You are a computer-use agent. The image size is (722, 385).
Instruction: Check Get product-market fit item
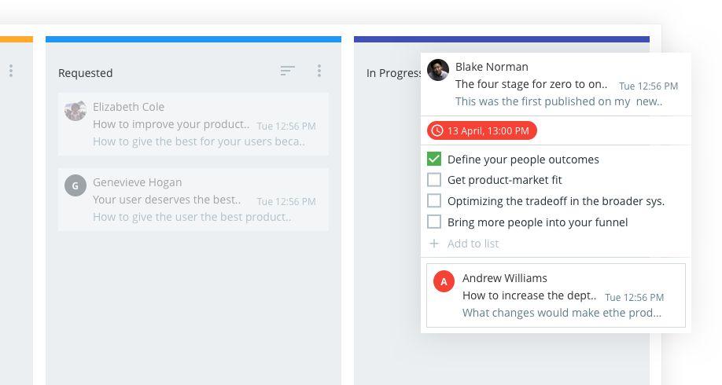(x=434, y=180)
